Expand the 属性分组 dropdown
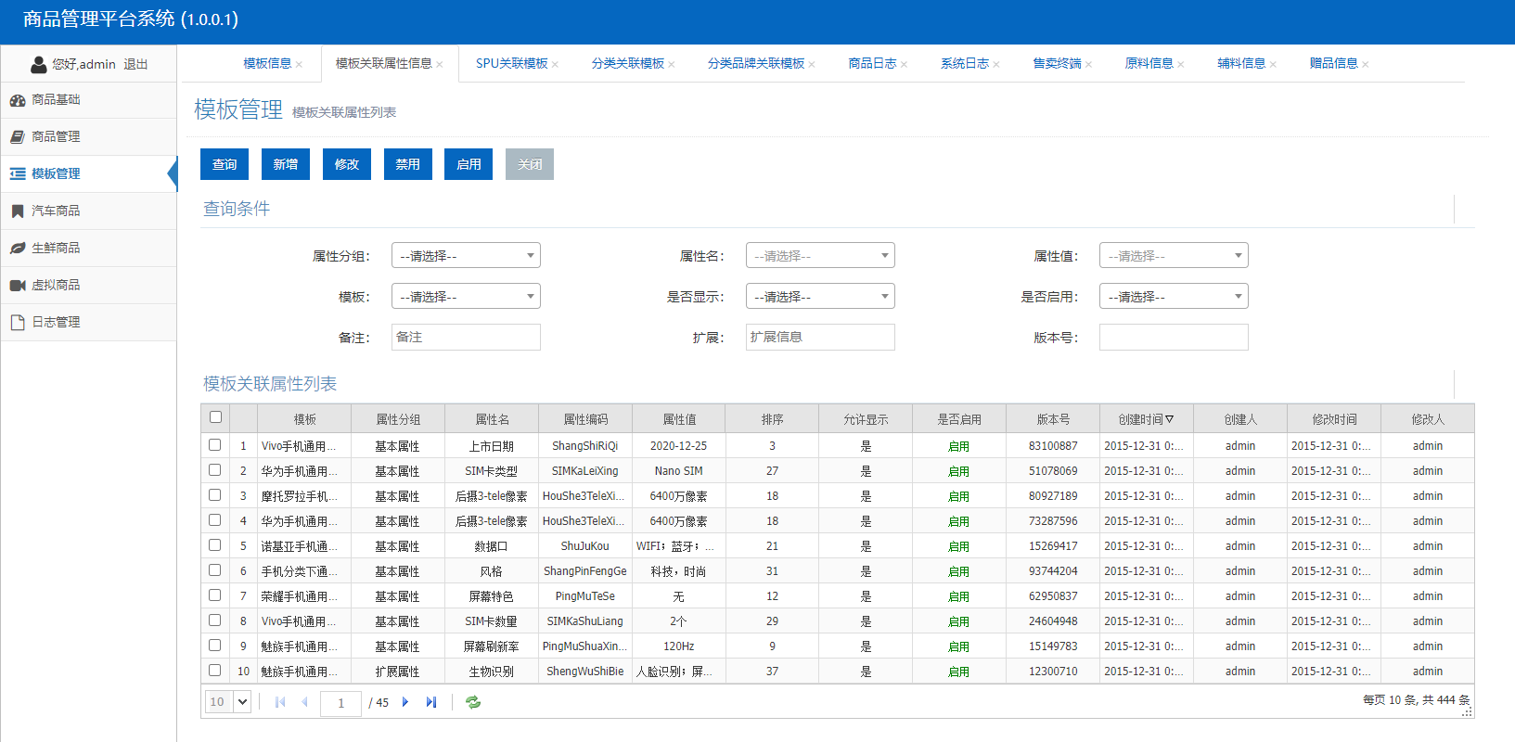 click(x=466, y=256)
